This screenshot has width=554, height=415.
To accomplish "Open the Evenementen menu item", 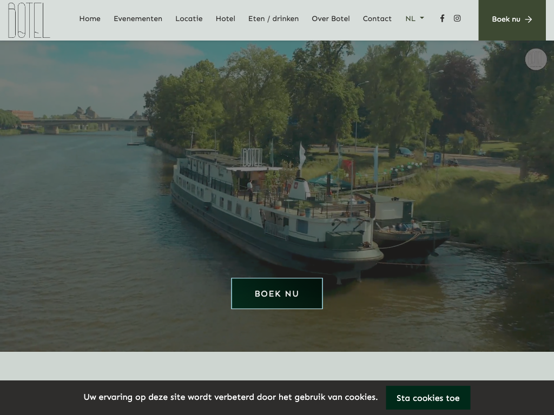I will (138, 18).
